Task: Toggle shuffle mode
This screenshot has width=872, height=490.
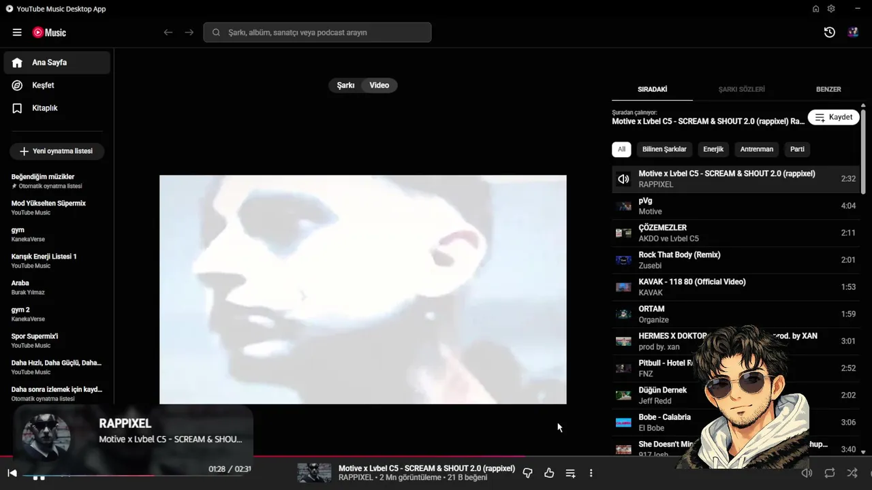Action: coord(852,473)
